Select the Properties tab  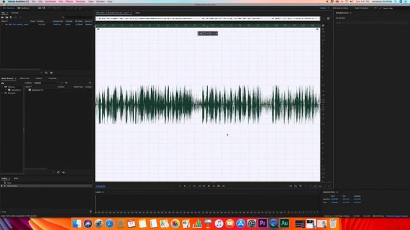click(53, 78)
